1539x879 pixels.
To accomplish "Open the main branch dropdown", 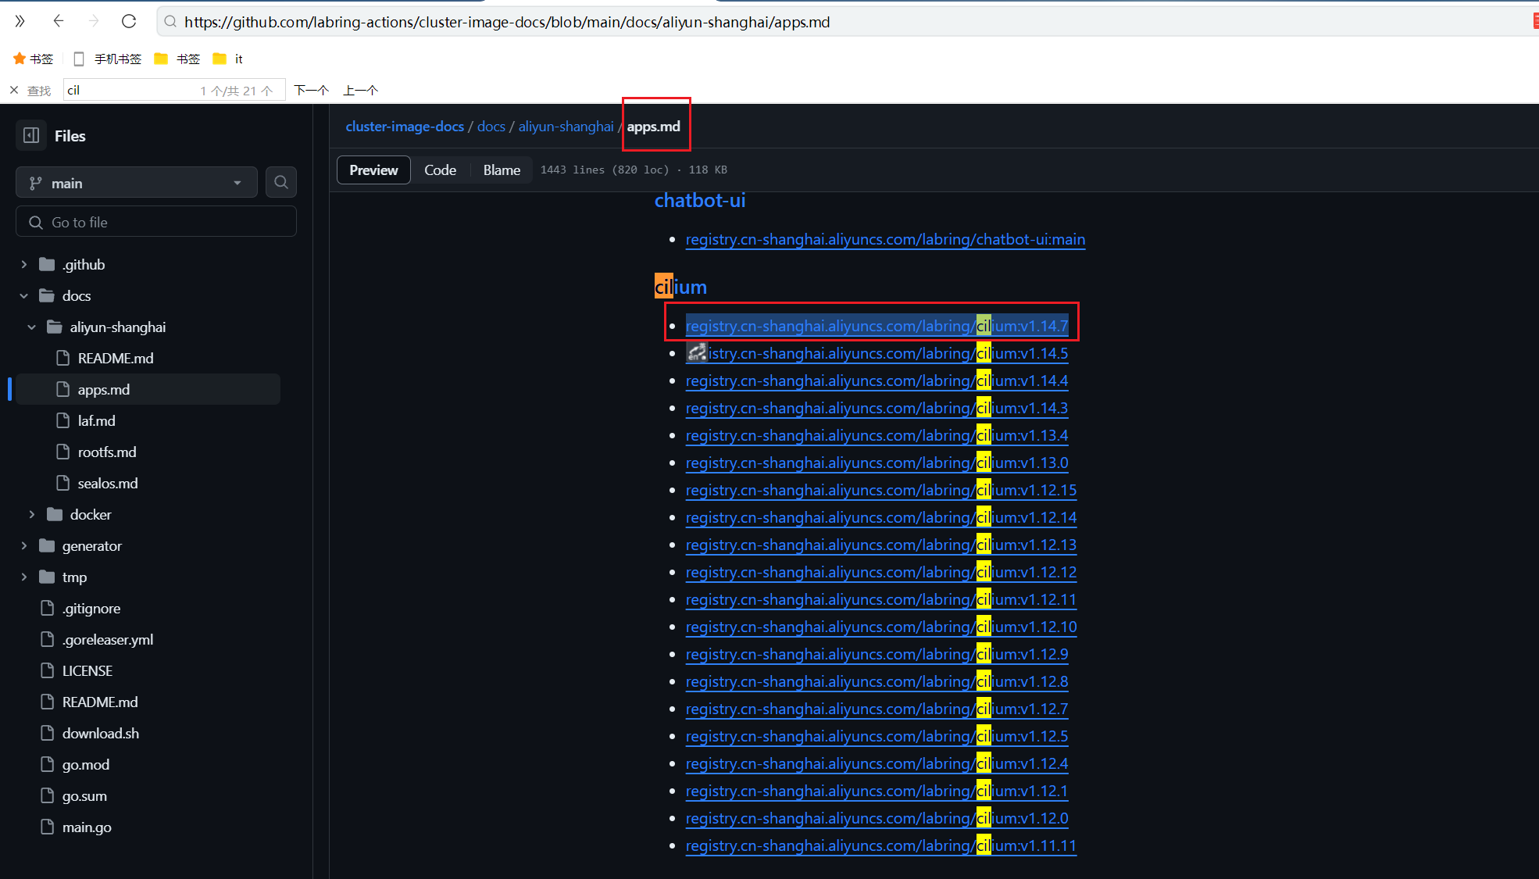I will tap(137, 183).
